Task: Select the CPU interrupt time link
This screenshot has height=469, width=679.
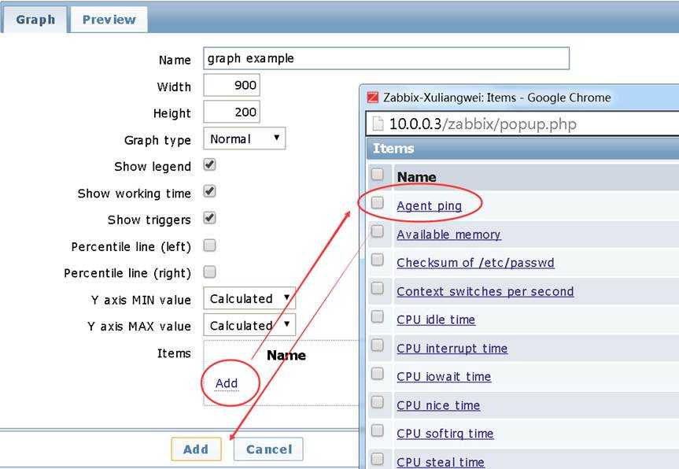Action: (452, 348)
